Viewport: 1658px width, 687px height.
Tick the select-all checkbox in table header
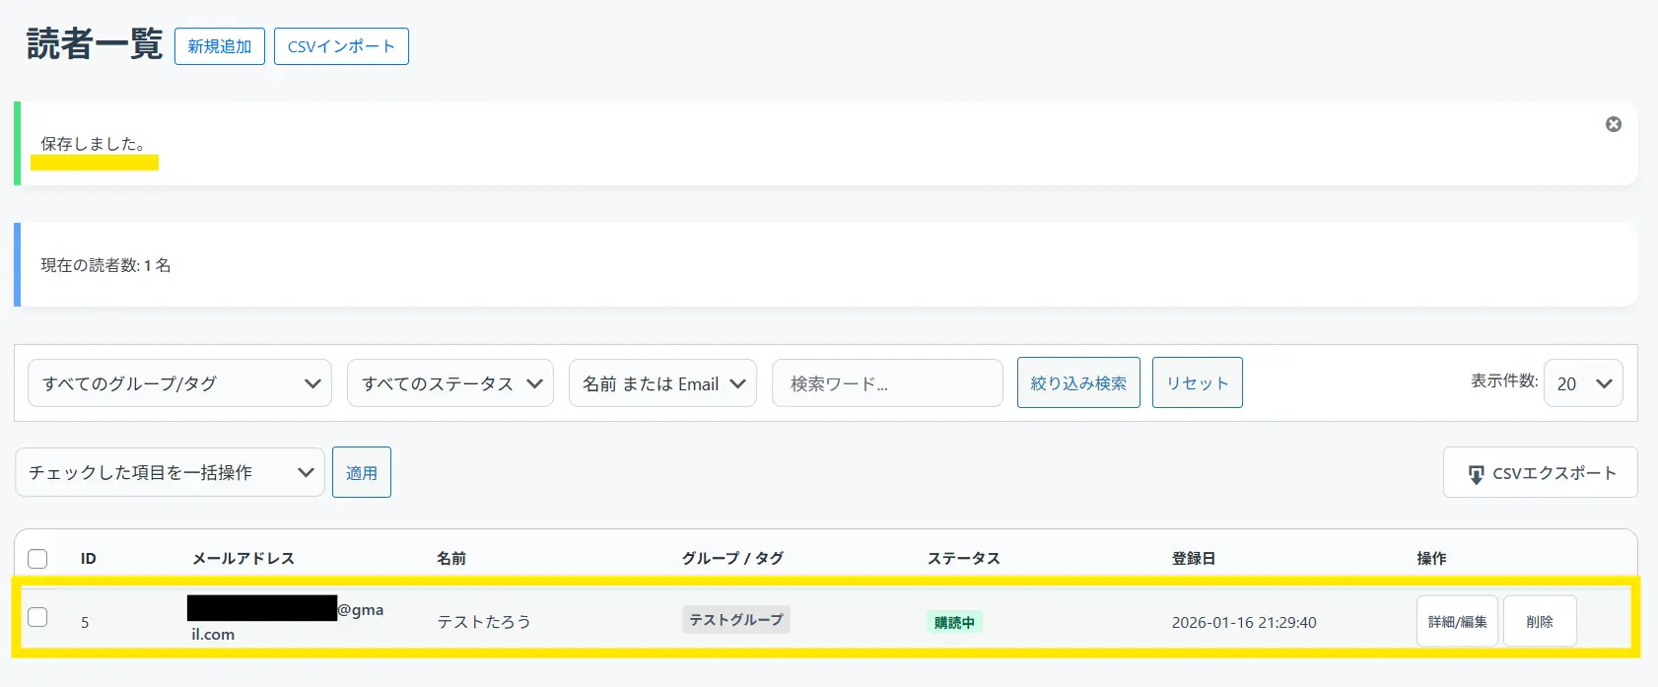tap(37, 559)
